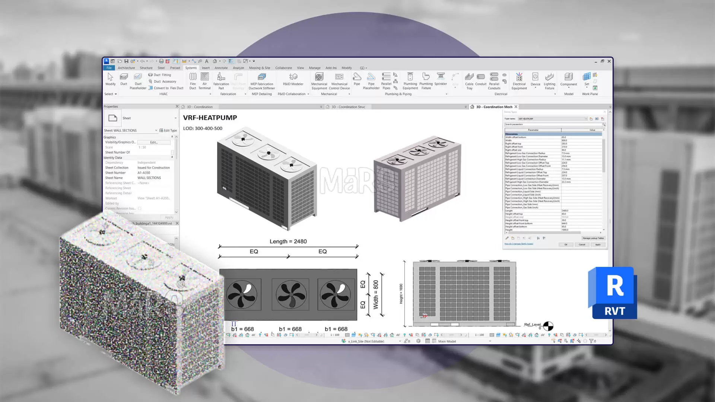
Task: Place a Sprinkler
Action: [x=441, y=79]
